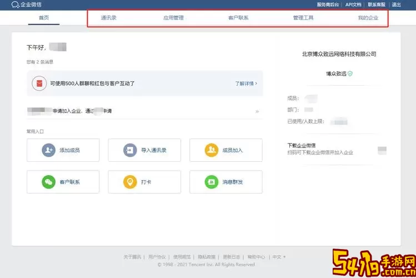Open the 客户联系 top navigation tab
The height and width of the screenshot is (278, 416).
tap(238, 18)
